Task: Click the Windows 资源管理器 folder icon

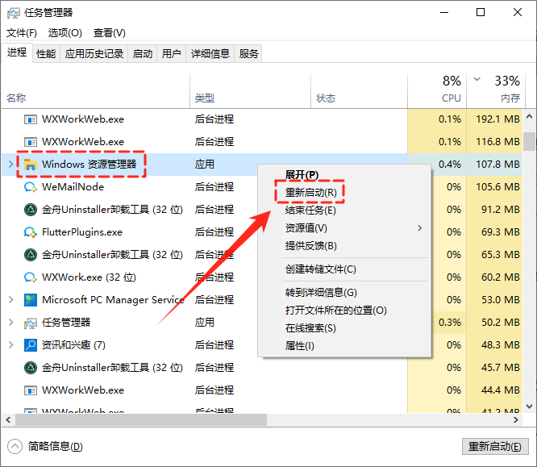Action: click(x=31, y=165)
